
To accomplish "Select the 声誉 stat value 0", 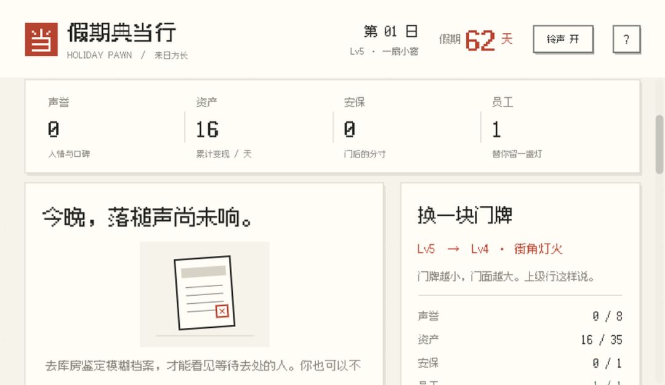I will click(54, 130).
